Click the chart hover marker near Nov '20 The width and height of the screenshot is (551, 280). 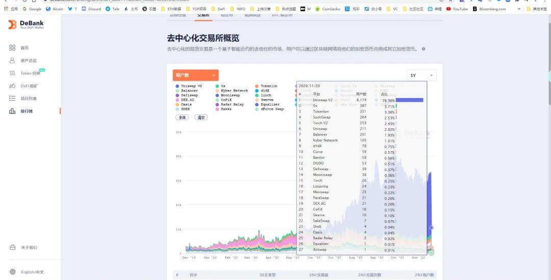pyautogui.click(x=431, y=228)
